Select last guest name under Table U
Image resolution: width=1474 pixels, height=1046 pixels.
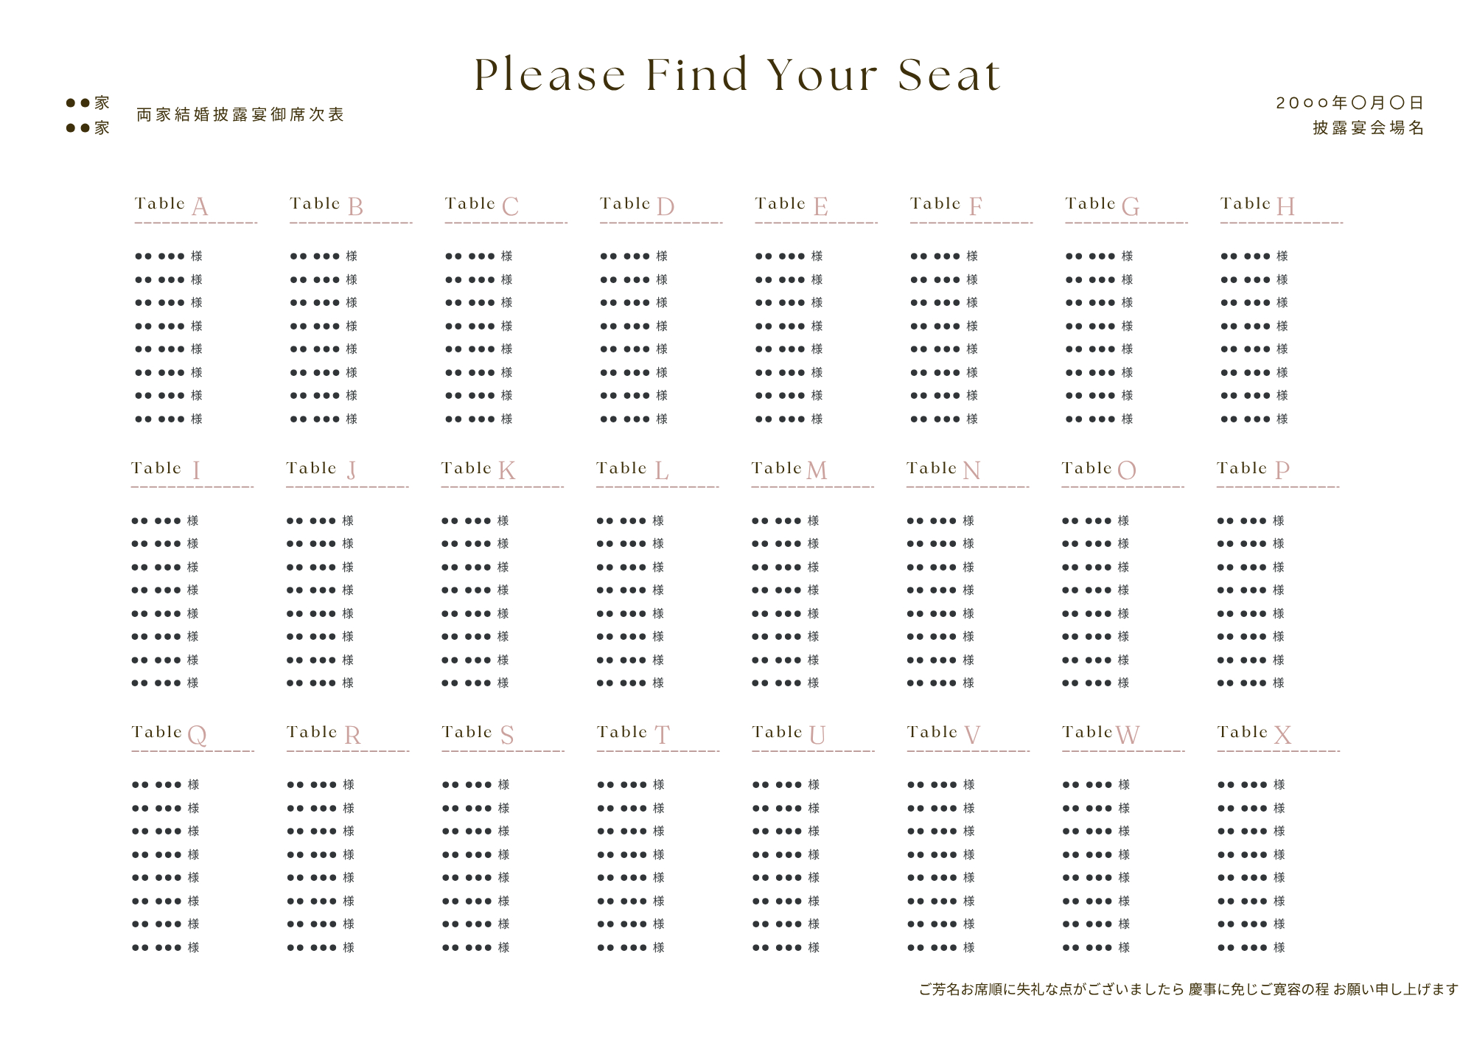[x=786, y=948]
